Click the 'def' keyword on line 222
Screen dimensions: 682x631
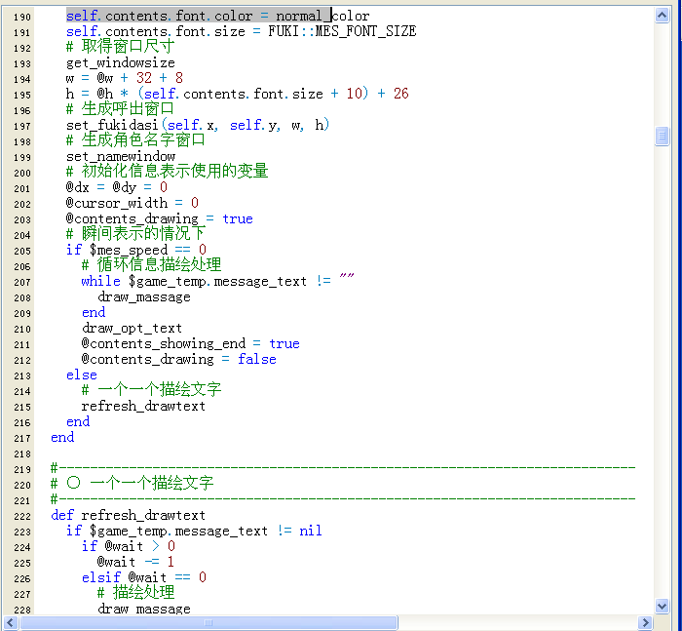pyautogui.click(x=62, y=515)
